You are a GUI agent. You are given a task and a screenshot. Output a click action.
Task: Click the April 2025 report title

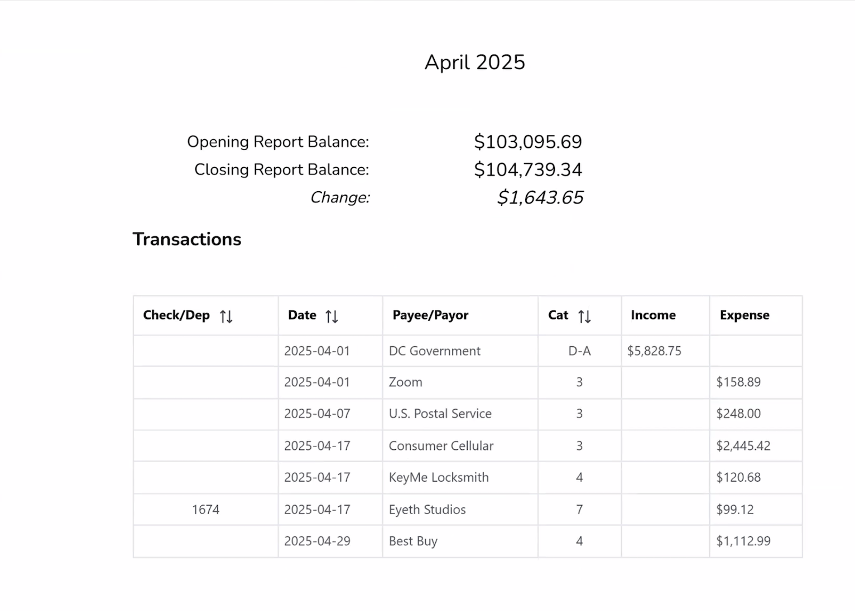[474, 62]
